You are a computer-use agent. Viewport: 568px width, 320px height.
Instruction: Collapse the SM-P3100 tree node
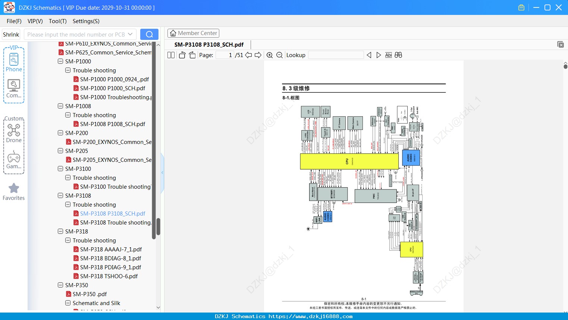pos(60,169)
